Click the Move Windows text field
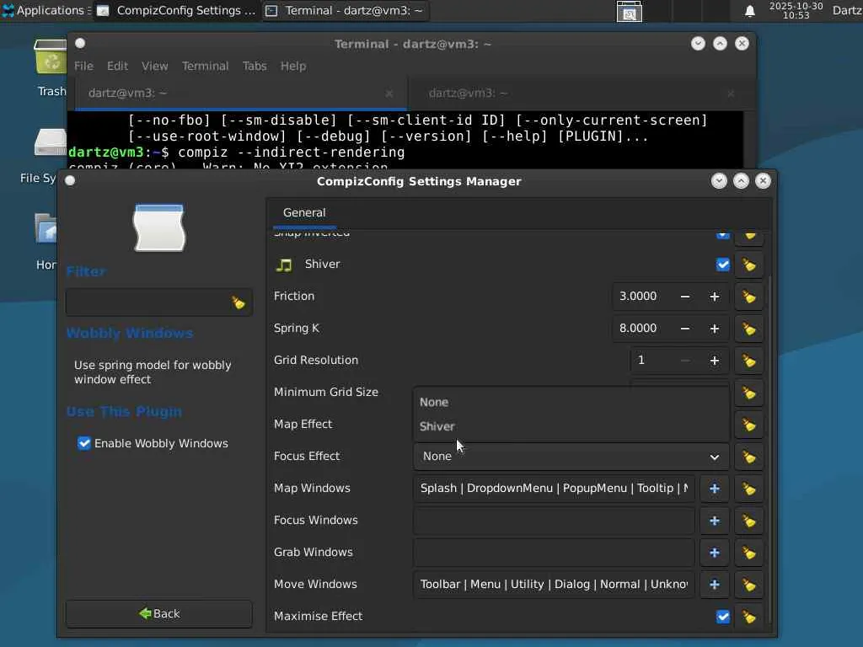 (x=554, y=585)
